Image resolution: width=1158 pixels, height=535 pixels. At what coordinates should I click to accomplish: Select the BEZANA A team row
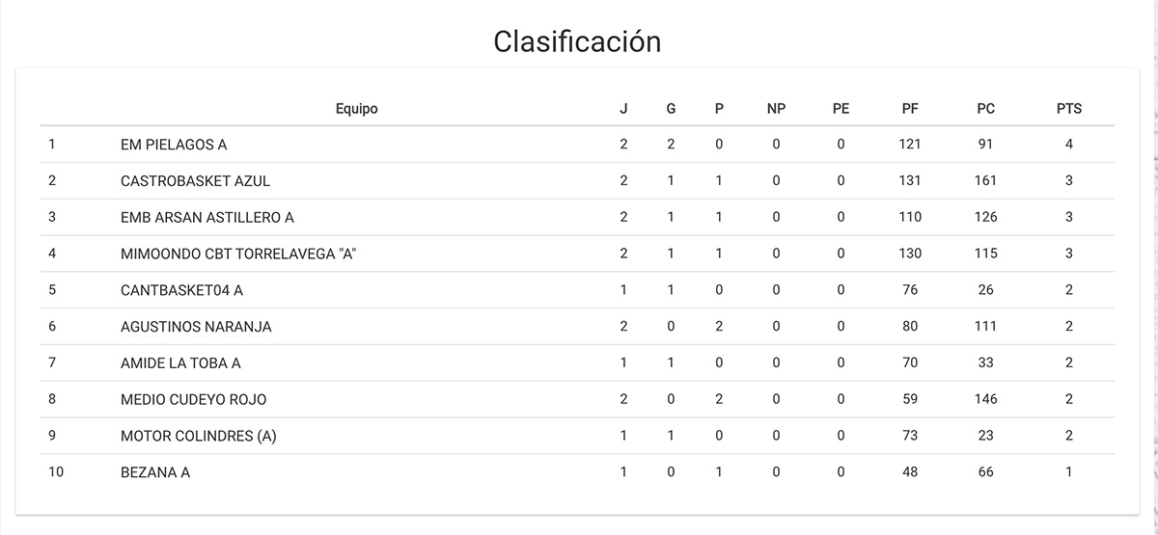pos(155,472)
